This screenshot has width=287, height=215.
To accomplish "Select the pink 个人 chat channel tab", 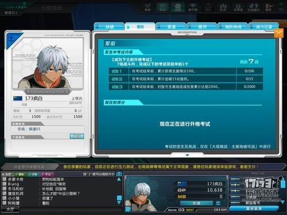I will click(x=47, y=174).
